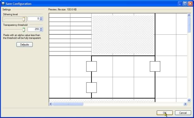The height and width of the screenshot is (118, 194).
Task: Click the Dithering level slider thumb
Action: tap(24, 19)
